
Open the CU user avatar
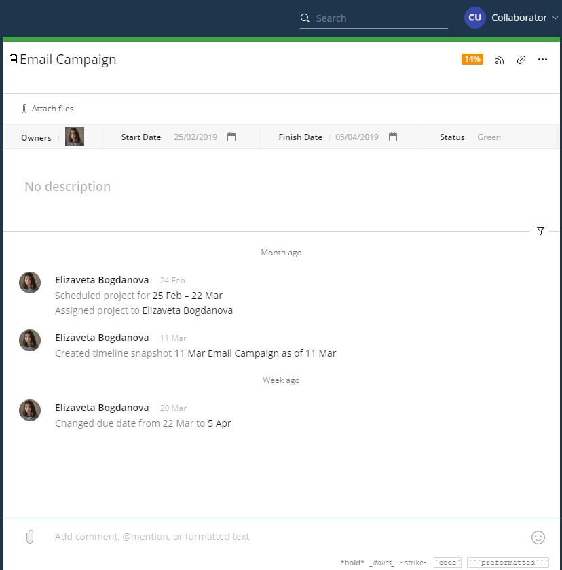475,18
